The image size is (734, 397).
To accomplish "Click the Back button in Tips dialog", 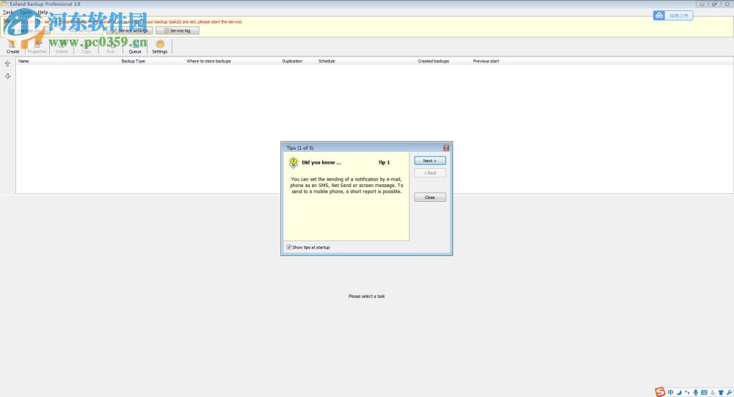I will coord(429,172).
